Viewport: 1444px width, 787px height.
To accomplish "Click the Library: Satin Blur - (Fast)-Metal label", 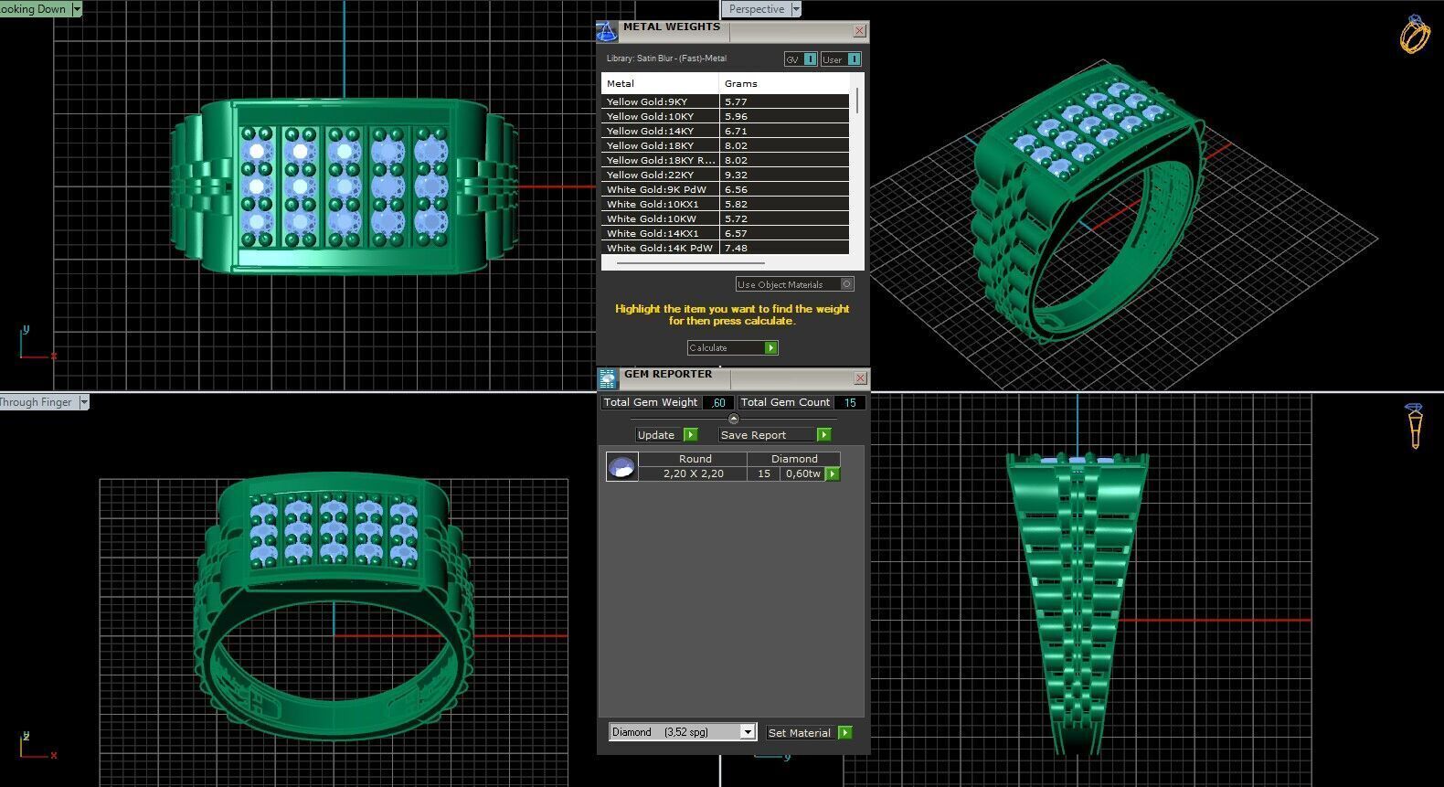I will pos(666,58).
